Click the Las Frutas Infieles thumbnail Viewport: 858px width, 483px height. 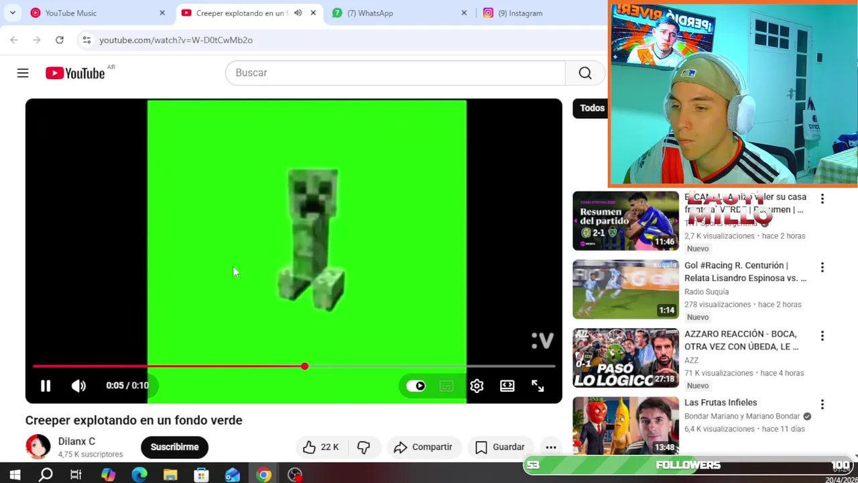pyautogui.click(x=625, y=426)
